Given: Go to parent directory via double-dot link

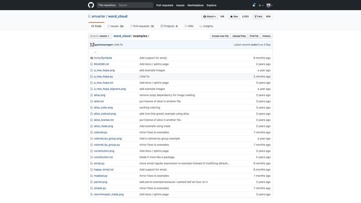Looking at the screenshot, I should point(95,52).
